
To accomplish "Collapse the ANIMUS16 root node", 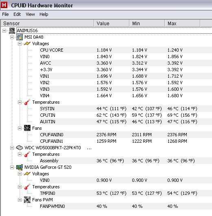I will 4,31.
